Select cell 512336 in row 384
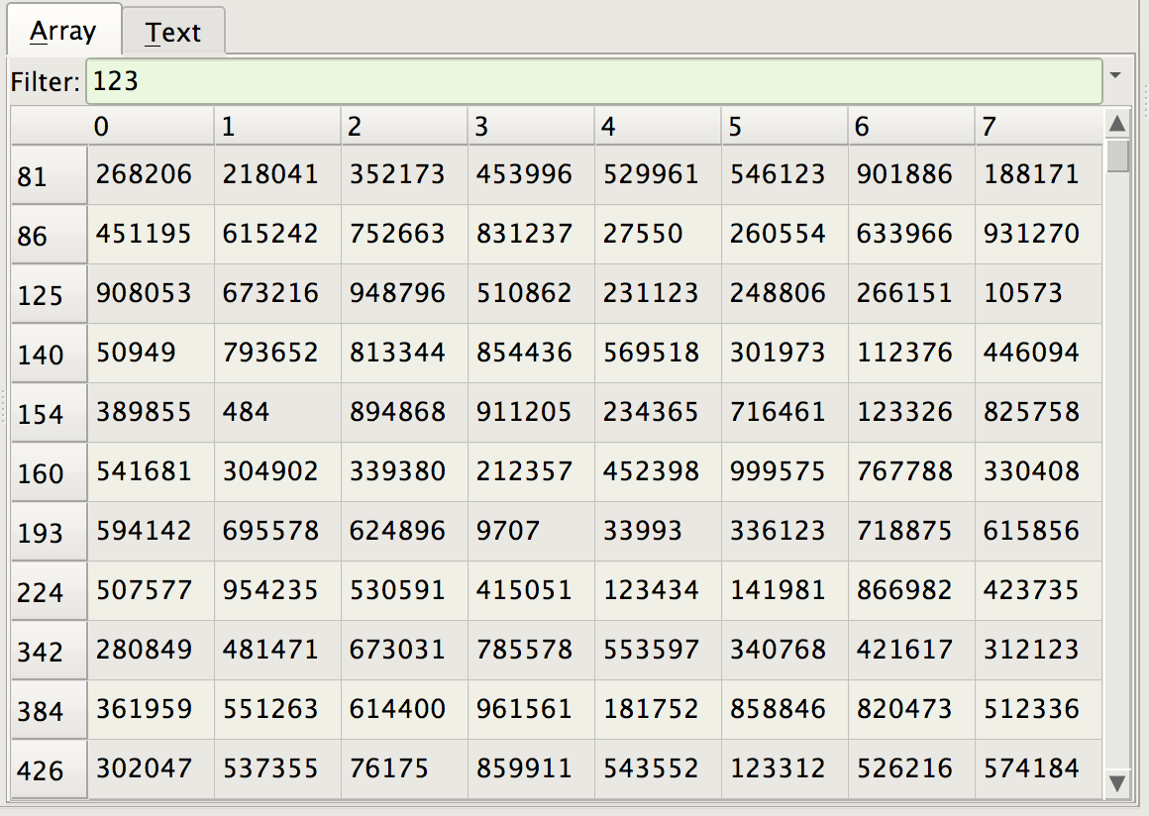This screenshot has width=1149, height=816. [x=1038, y=708]
